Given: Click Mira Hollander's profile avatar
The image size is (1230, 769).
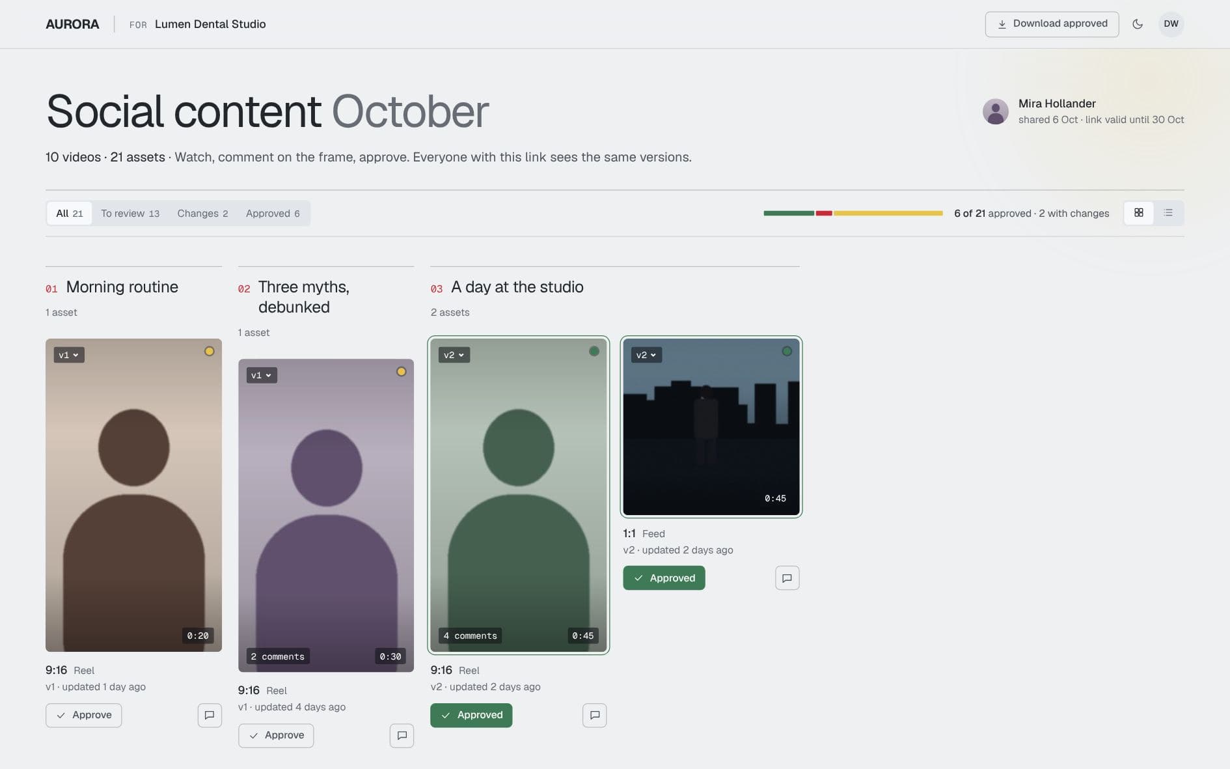Looking at the screenshot, I should coord(995,111).
